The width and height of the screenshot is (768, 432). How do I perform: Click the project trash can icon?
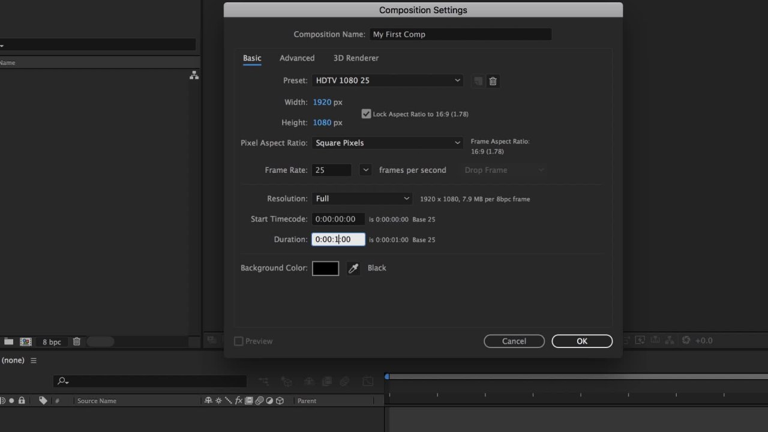[77, 341]
